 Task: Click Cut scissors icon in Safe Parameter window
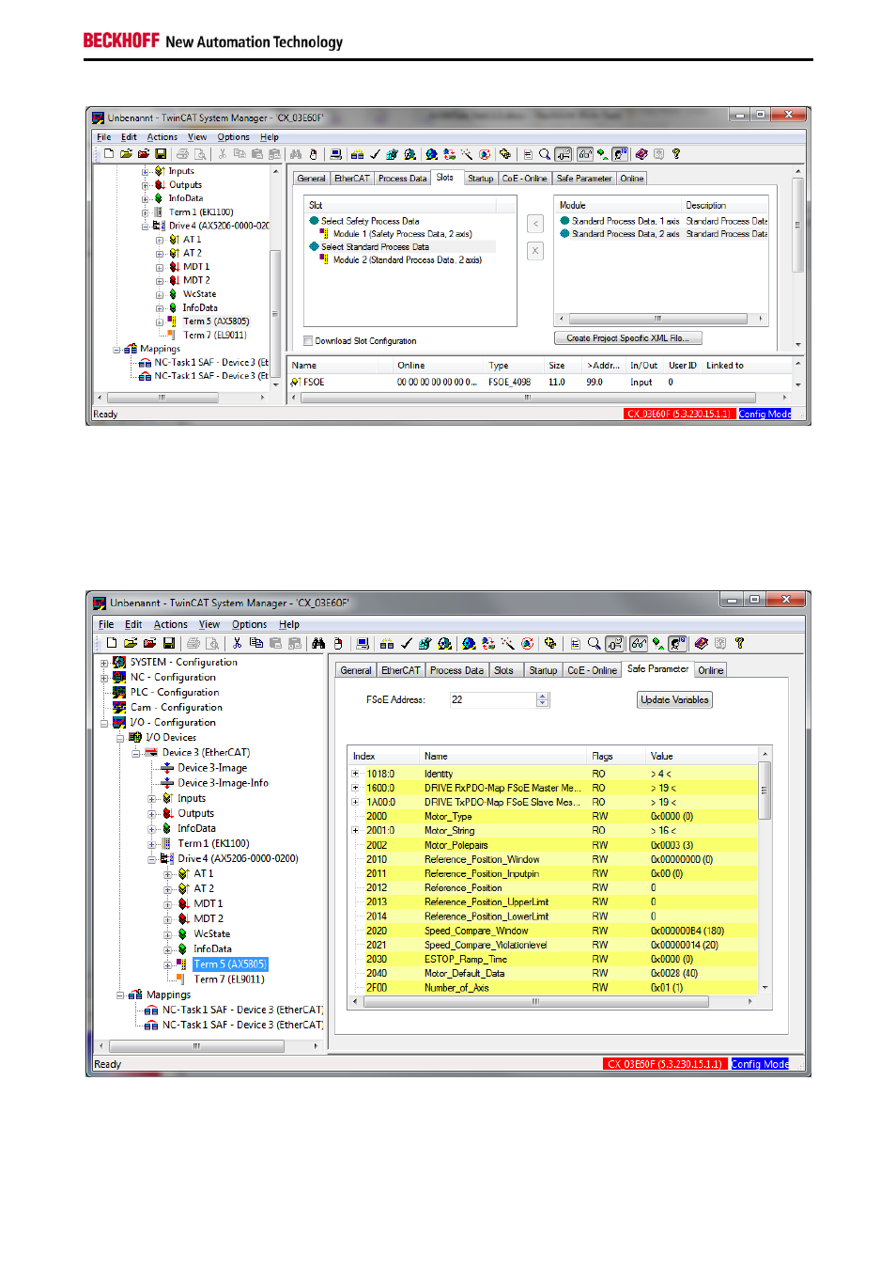point(237,643)
